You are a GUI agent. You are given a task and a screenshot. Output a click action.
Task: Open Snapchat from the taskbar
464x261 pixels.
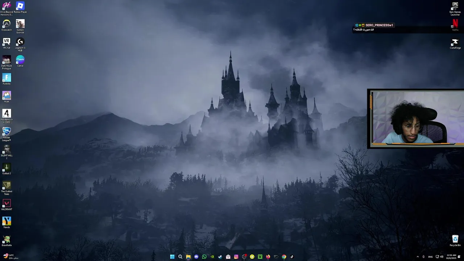point(252,257)
